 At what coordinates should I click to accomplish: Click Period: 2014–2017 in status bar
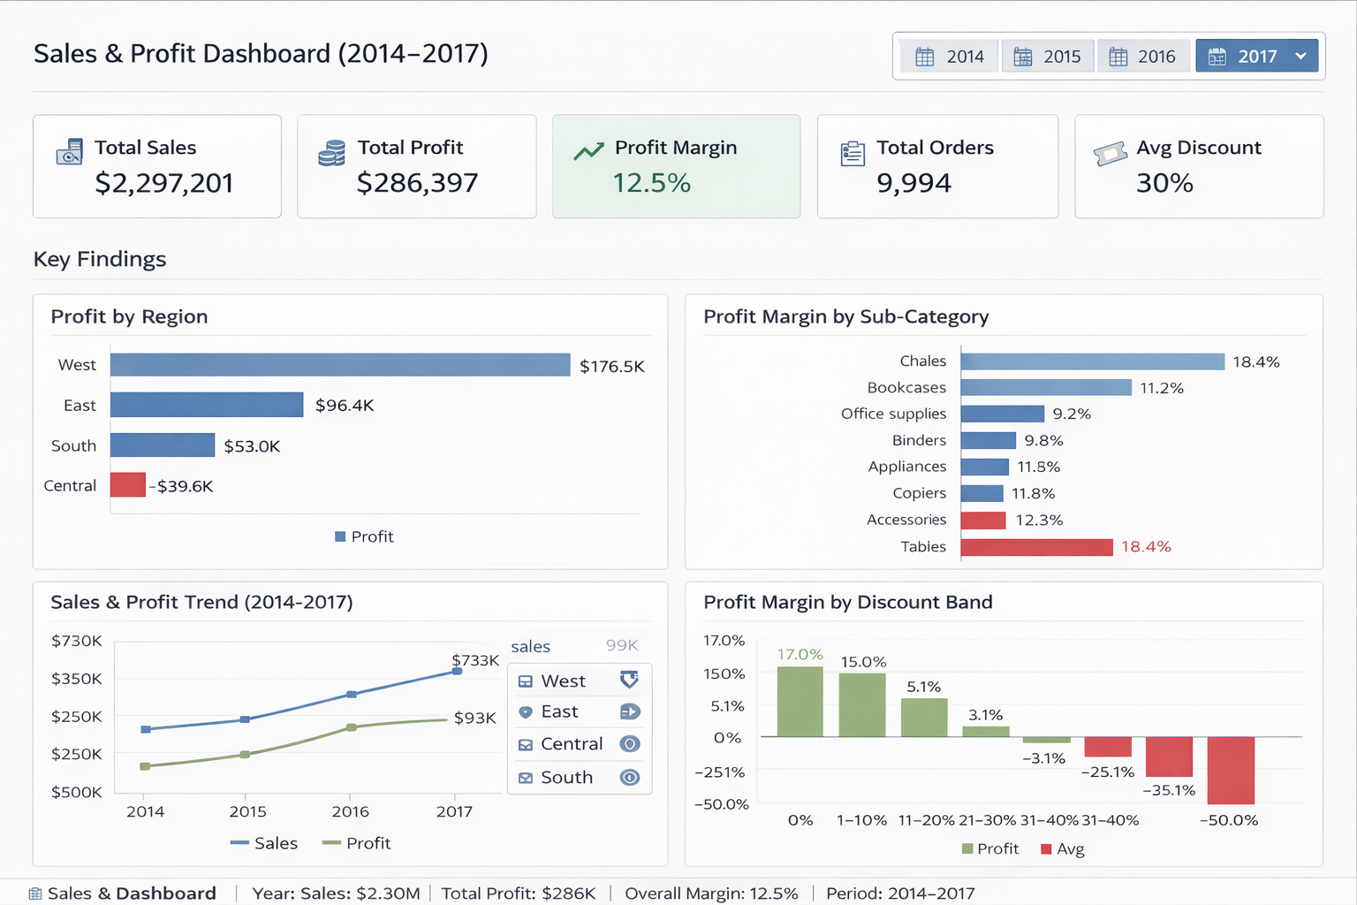(900, 894)
